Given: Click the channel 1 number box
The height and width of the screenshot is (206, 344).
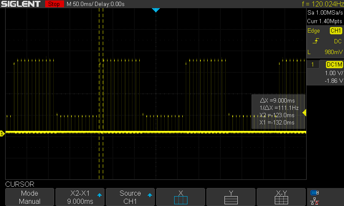Looking at the screenshot, I should pyautogui.click(x=313, y=64).
